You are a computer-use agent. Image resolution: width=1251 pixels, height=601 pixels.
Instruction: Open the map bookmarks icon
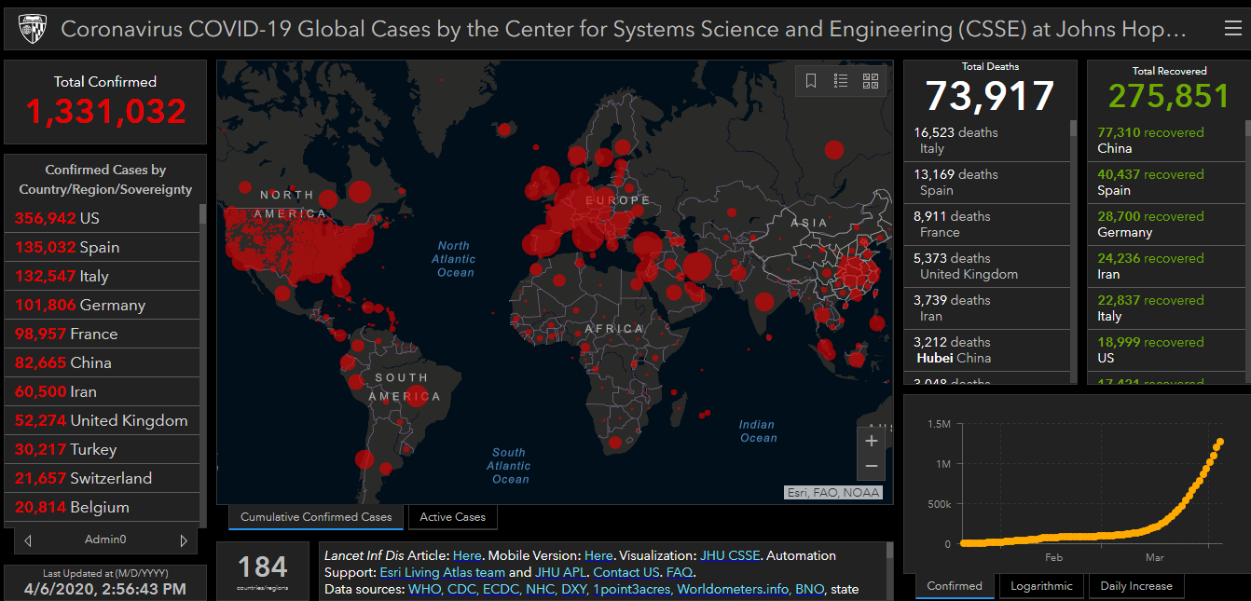[x=811, y=81]
